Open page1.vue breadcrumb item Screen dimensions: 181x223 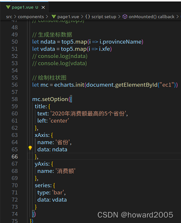click(x=68, y=16)
